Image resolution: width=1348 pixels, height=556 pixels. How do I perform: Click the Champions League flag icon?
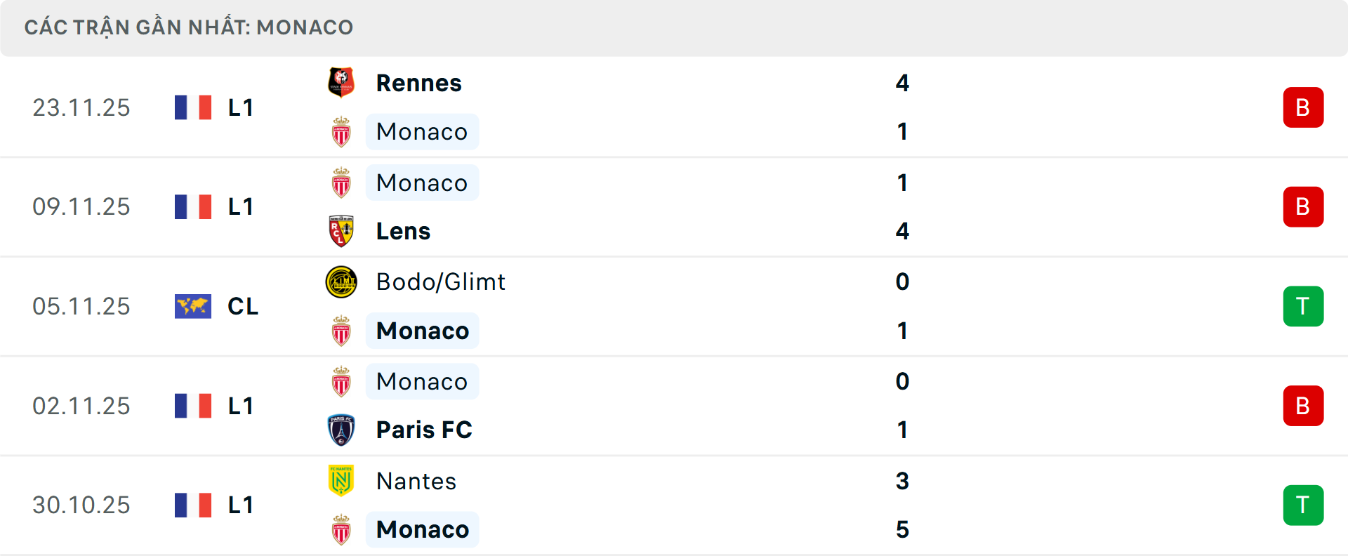[x=193, y=306]
